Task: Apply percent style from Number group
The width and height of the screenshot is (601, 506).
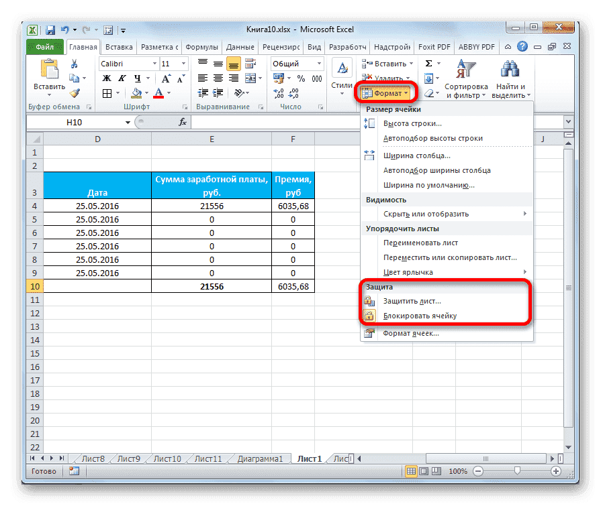Action: click(x=302, y=78)
